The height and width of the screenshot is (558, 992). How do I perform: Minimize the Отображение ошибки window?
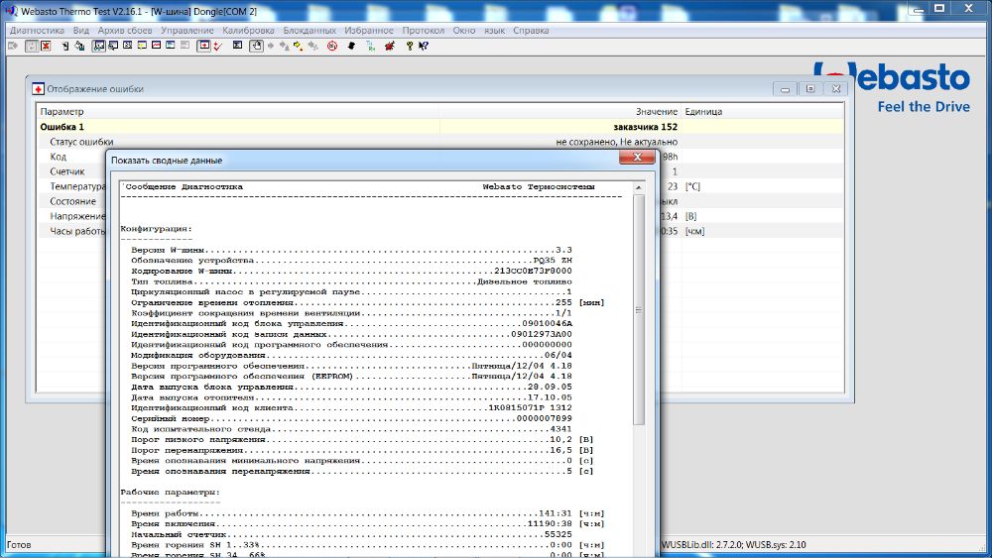coord(785,89)
